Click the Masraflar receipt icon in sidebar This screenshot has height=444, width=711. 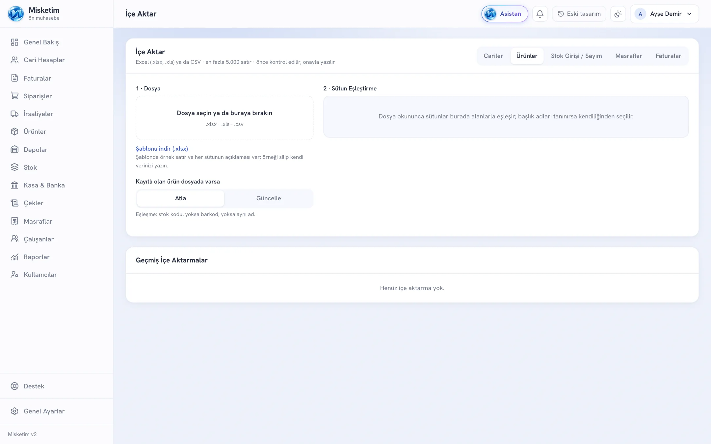point(14,221)
